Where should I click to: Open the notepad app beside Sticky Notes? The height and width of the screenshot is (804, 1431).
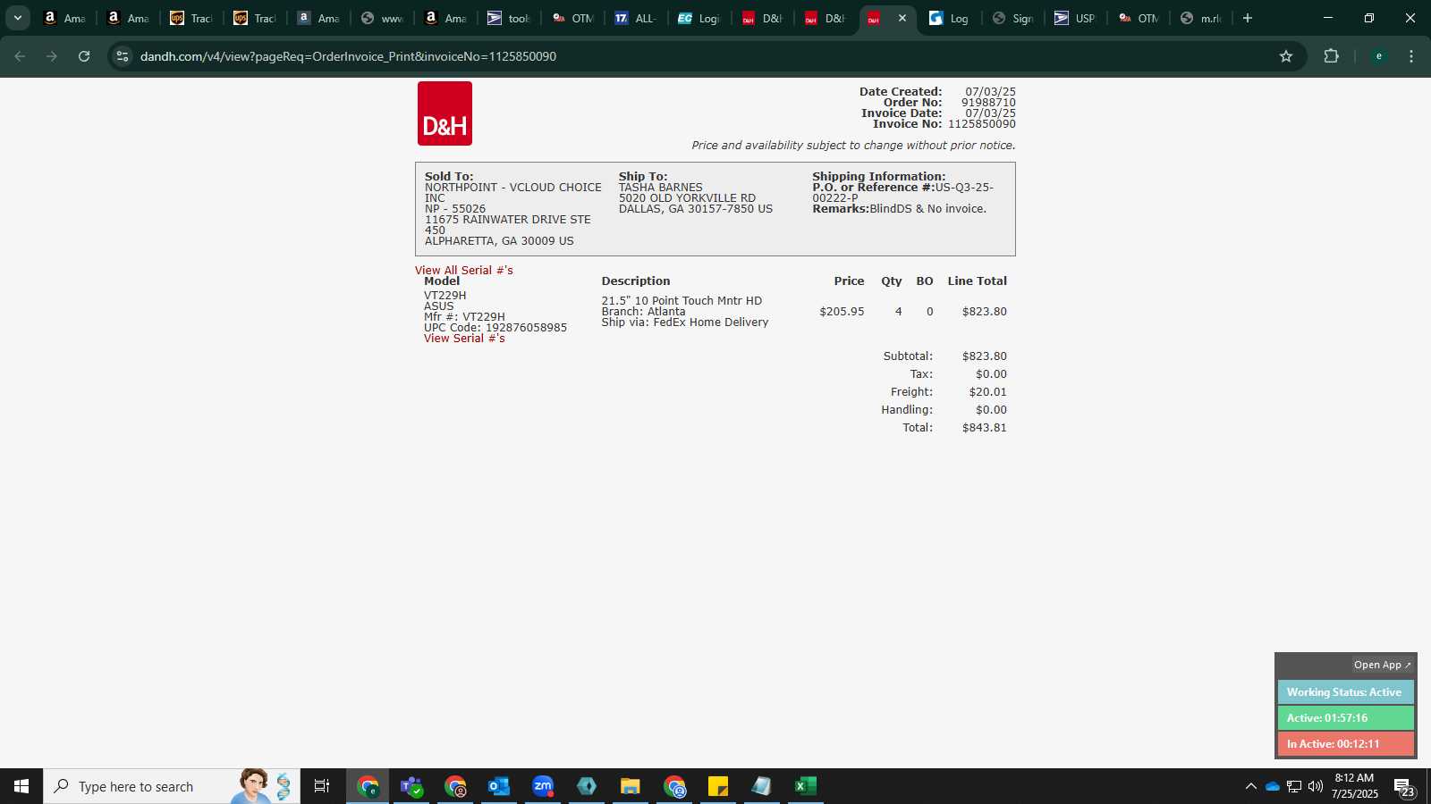pos(762,786)
